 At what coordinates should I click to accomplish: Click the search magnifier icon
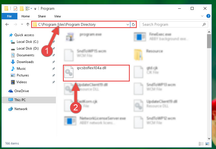click(204, 24)
